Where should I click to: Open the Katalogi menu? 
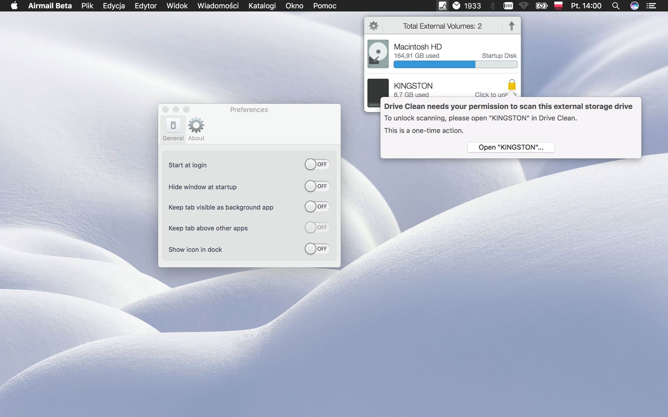262,6
